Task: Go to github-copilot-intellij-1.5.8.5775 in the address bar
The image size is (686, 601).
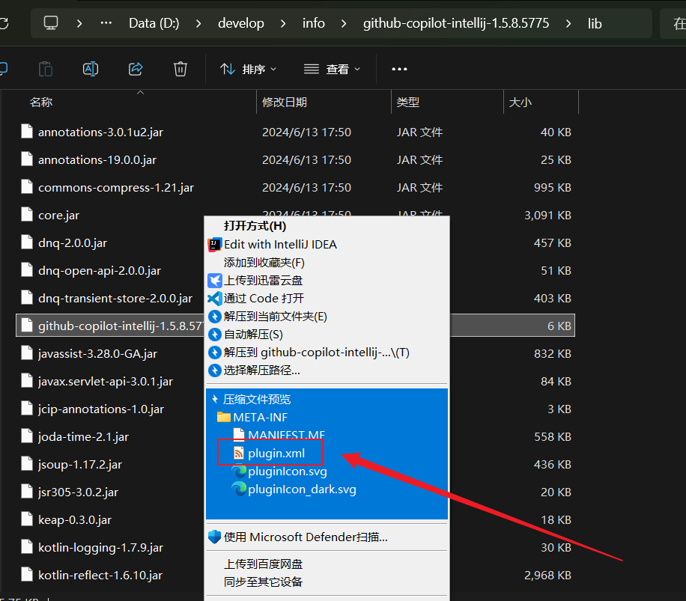Action: tap(456, 23)
